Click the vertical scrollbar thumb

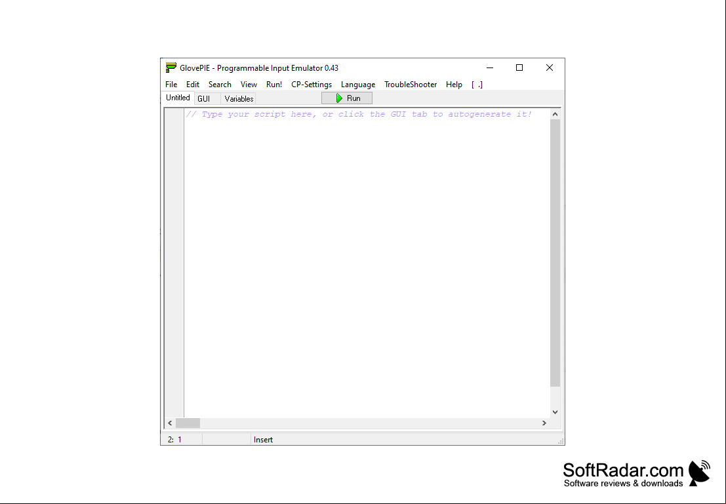[555, 253]
